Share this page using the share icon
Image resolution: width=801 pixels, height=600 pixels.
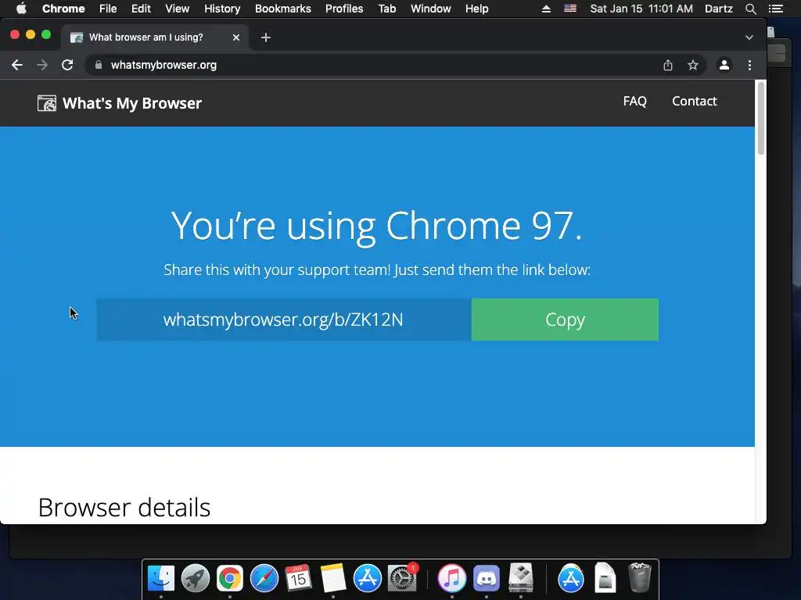[x=668, y=66]
